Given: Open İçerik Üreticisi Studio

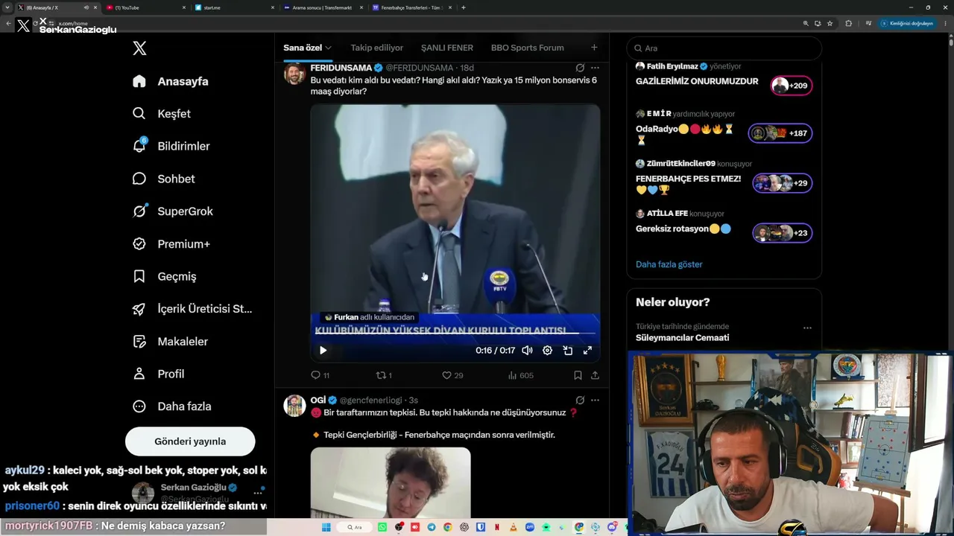Looking at the screenshot, I should pyautogui.click(x=192, y=309).
